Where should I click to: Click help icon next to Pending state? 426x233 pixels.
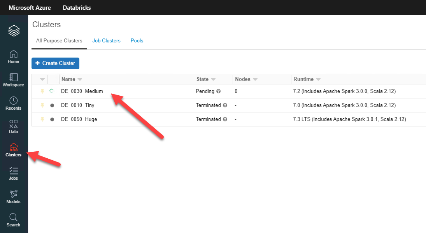pos(218,91)
